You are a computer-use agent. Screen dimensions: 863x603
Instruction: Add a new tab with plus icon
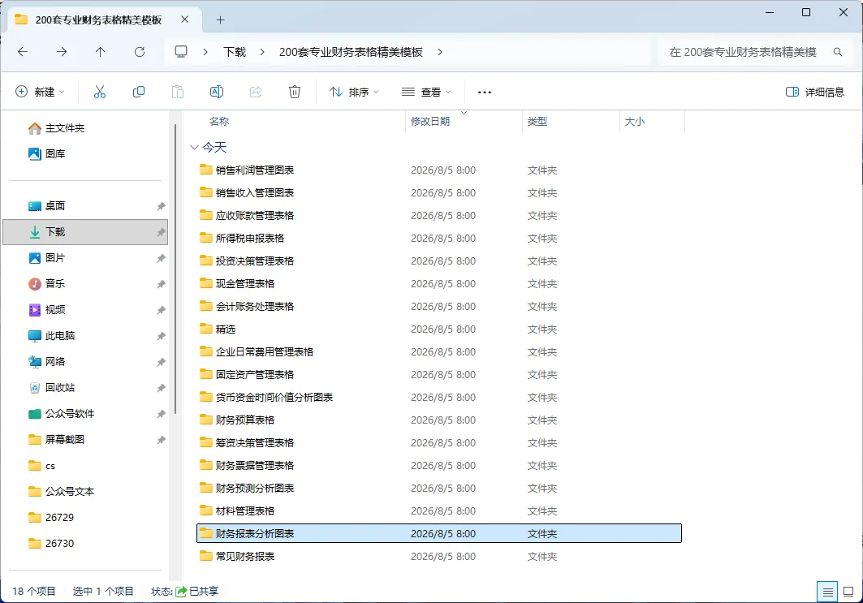(220, 19)
